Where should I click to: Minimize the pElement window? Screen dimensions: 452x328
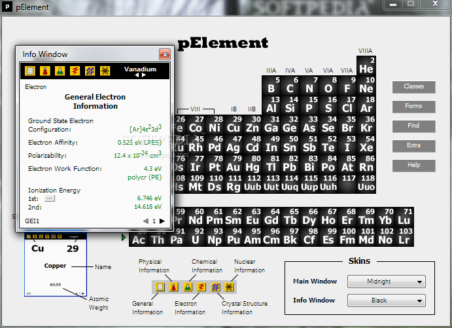[393, 5]
